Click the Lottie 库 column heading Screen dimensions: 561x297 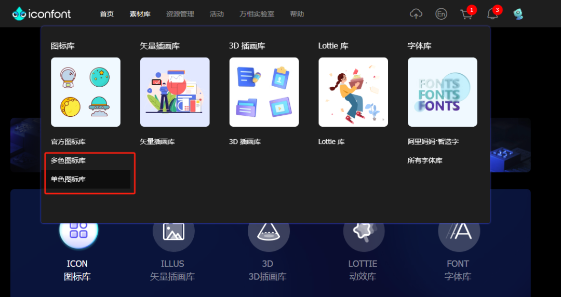pos(333,46)
